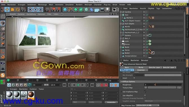Open the Datei menu
Viewport: 189px width, 107px height.
(x=3, y=5)
